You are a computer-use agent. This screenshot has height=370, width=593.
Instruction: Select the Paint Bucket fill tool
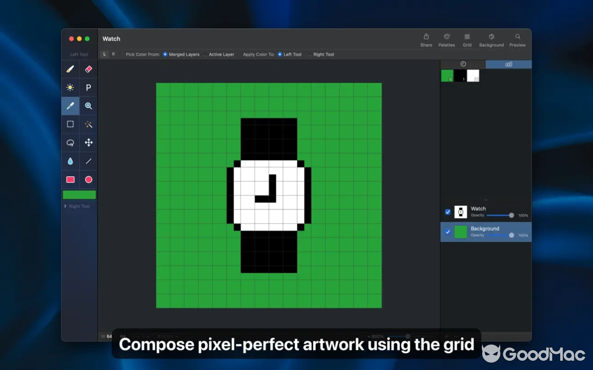coord(70,161)
